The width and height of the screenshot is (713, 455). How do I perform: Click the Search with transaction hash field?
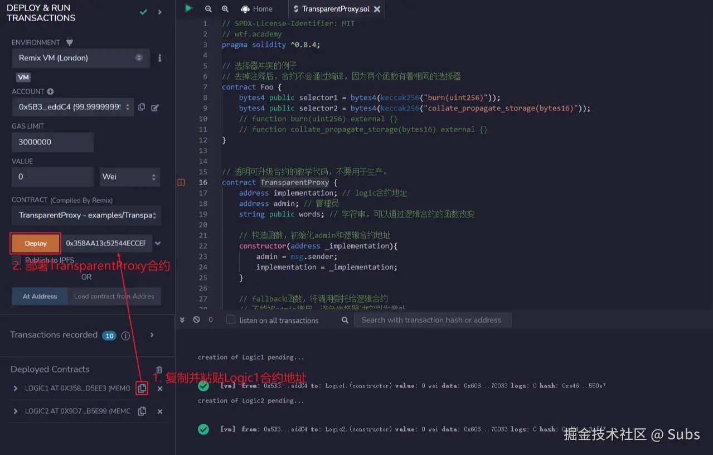433,320
